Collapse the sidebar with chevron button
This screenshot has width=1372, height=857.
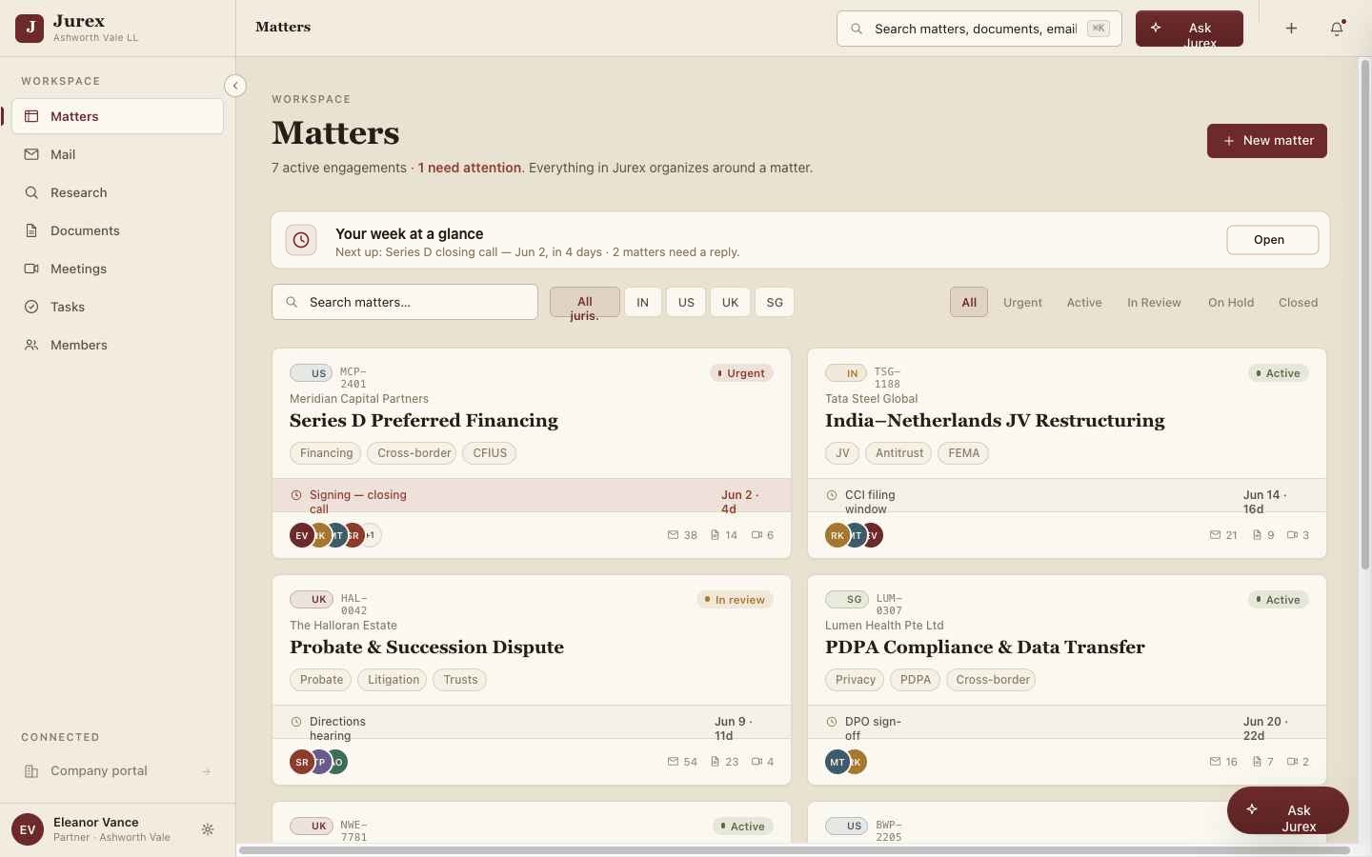tap(235, 86)
